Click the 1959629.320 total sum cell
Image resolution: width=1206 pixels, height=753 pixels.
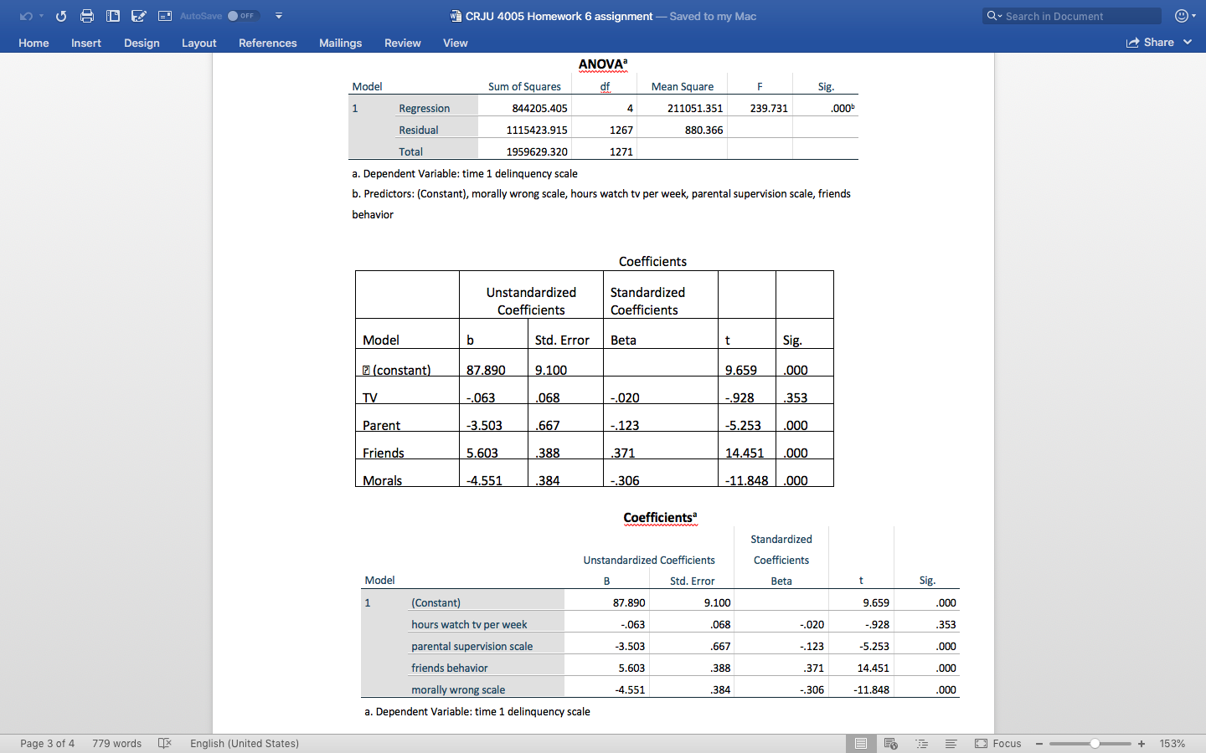(537, 151)
